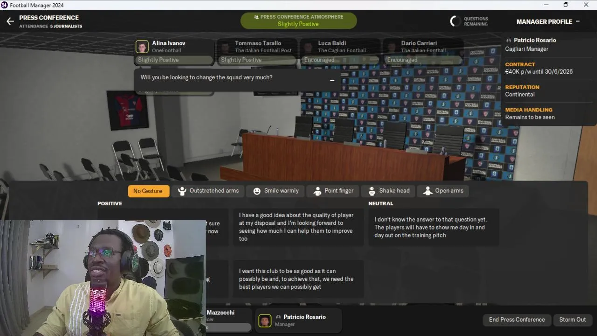Image resolution: width=597 pixels, height=336 pixels.
Task: Click Luca Baldi's Encouraged mood bar
Action: (x=340, y=60)
